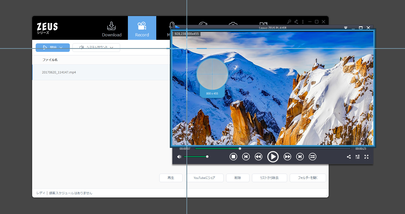Click the fast-forward icon in the player
This screenshot has height=214, width=405.
coord(287,157)
